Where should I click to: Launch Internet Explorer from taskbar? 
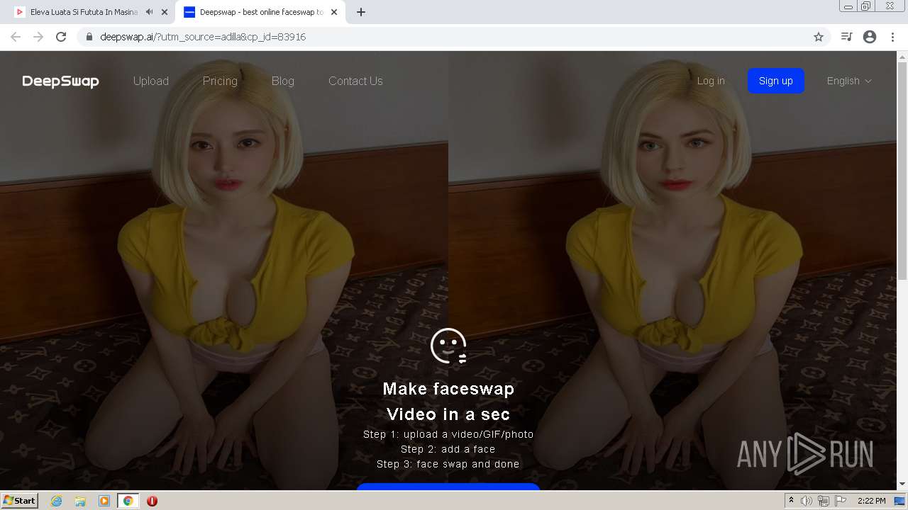click(56, 501)
